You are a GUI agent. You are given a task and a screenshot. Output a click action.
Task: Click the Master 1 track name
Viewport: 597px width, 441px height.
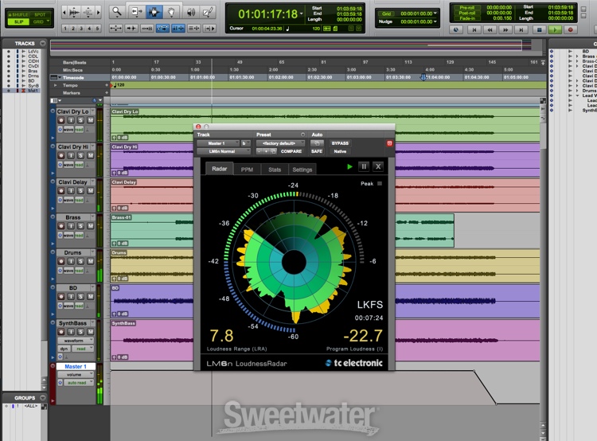point(76,366)
